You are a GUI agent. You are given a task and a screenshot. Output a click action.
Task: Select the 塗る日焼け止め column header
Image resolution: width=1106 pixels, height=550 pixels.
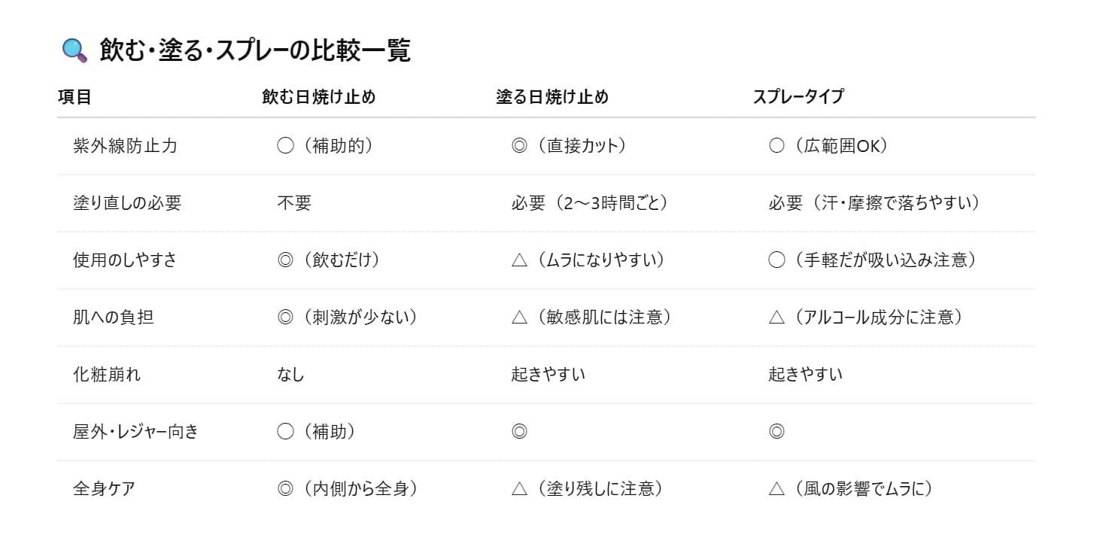[552, 97]
